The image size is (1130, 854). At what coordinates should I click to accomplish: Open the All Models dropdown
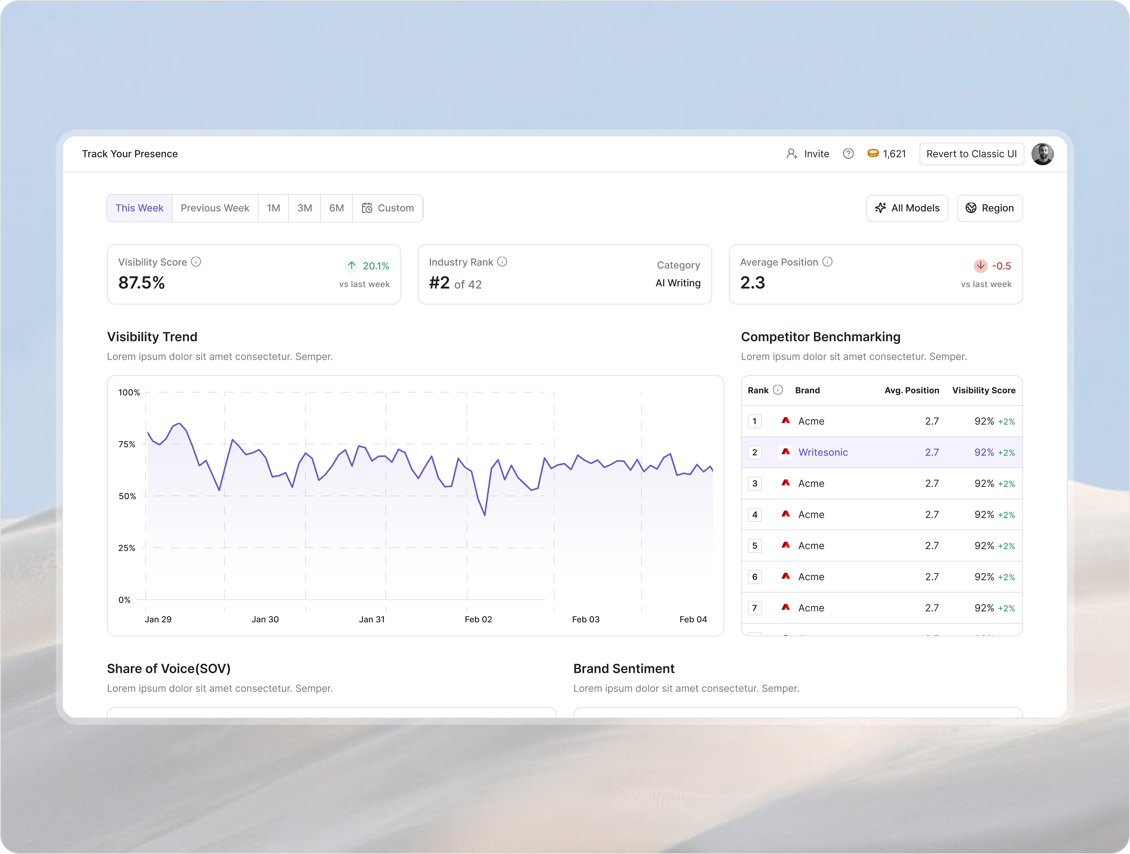(x=907, y=208)
